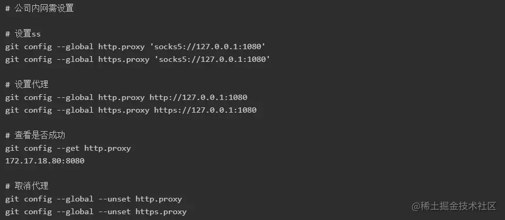Click the 稀土掘金技术社区 watermark
The height and width of the screenshot is (220, 505).
(455, 206)
